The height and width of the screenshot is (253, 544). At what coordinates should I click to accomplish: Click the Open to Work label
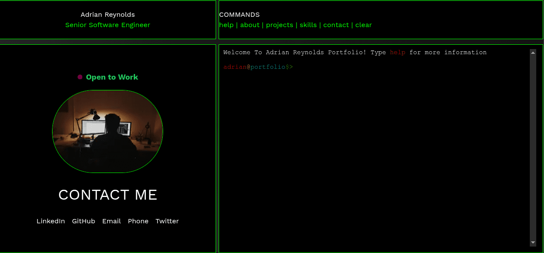click(112, 77)
